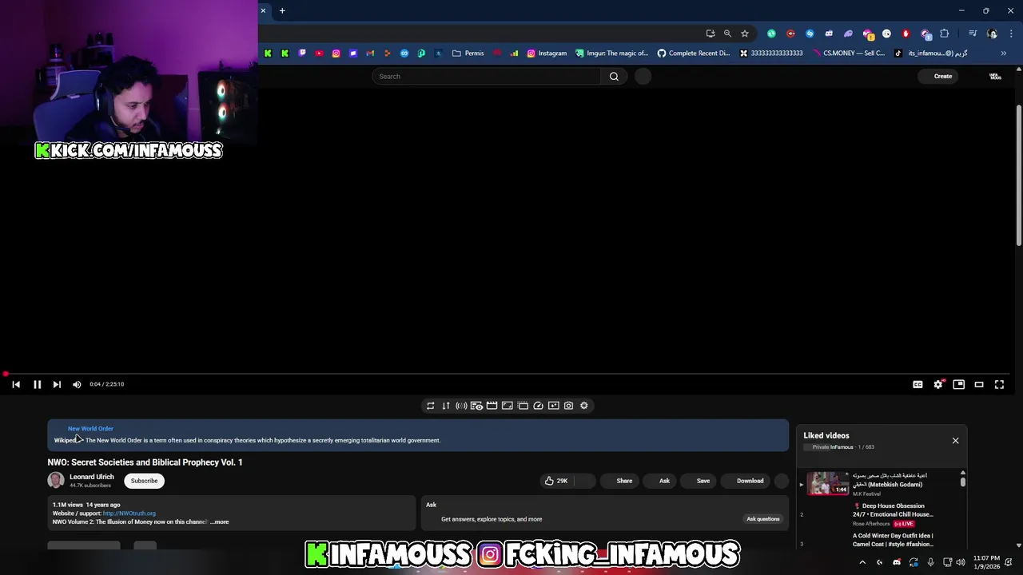Viewport: 1023px width, 575px height.
Task: Open the Complete Recent Di... GitHub bookmark
Action: [694, 54]
